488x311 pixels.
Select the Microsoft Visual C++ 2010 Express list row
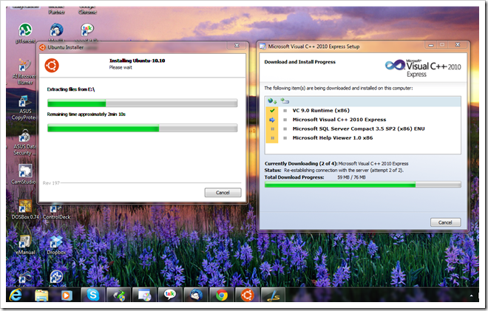click(362, 120)
